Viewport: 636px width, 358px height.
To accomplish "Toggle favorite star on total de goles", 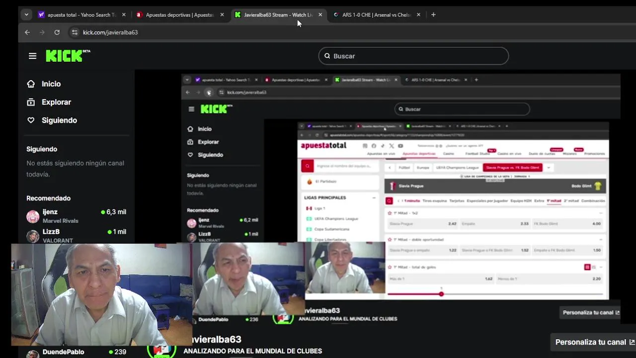I will pyautogui.click(x=390, y=267).
